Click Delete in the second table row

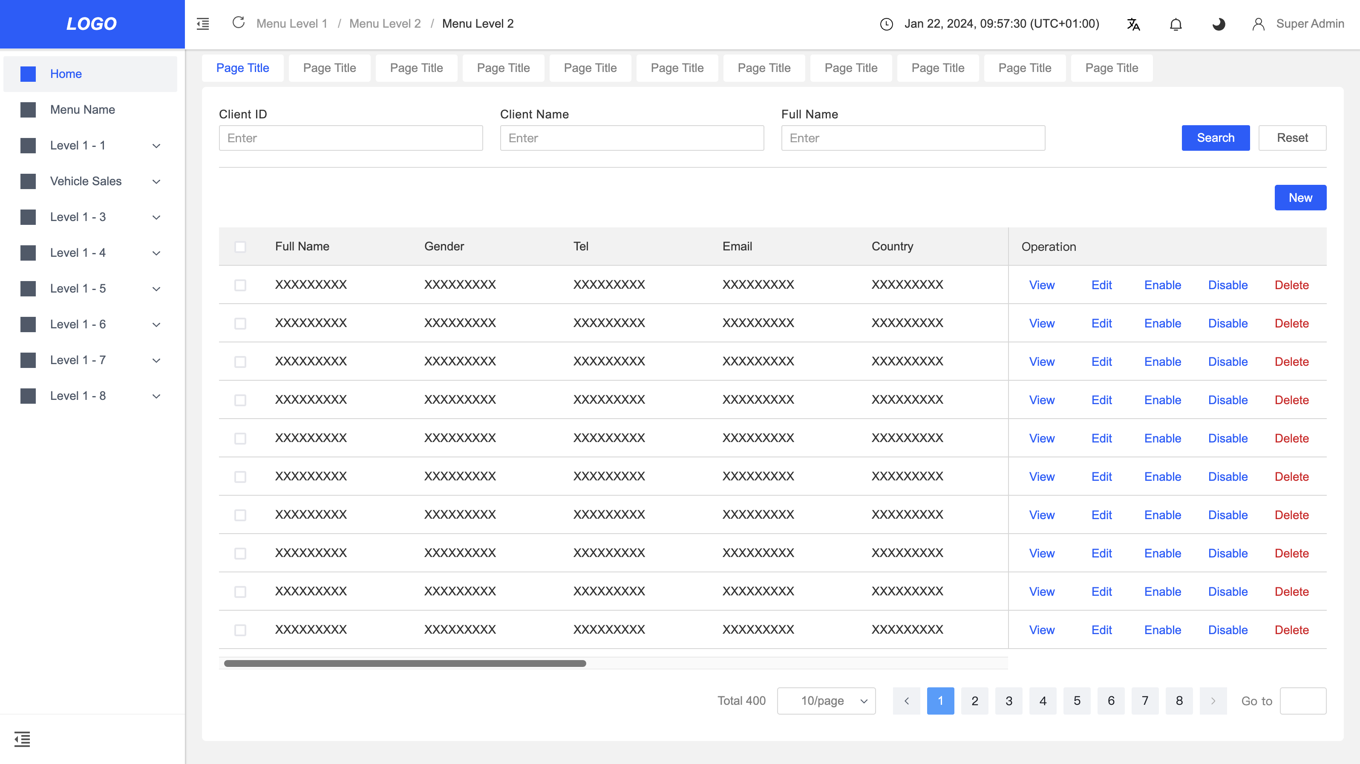pos(1292,323)
